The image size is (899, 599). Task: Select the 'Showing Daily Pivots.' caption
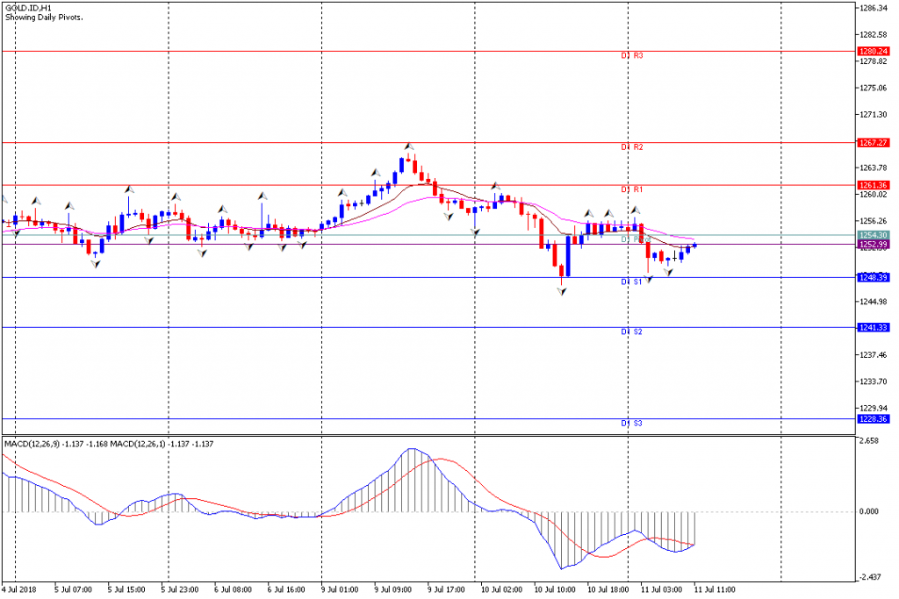pos(44,18)
